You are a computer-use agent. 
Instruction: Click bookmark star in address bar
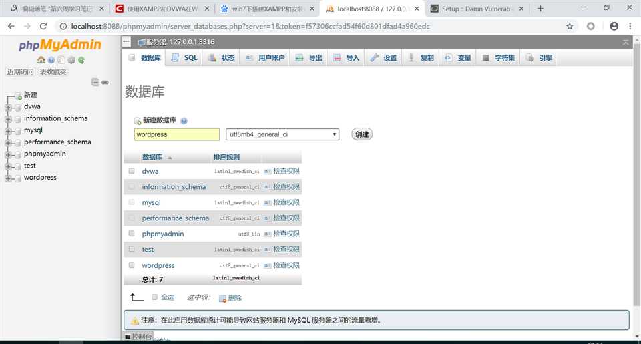[x=570, y=26]
